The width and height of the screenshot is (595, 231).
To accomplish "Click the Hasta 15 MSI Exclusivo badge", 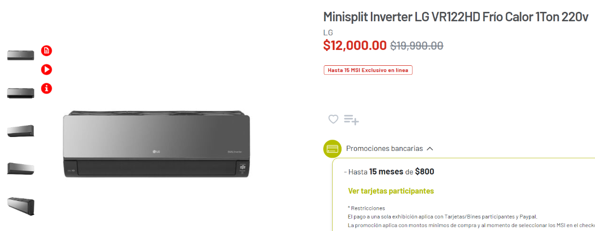I will (x=368, y=70).
